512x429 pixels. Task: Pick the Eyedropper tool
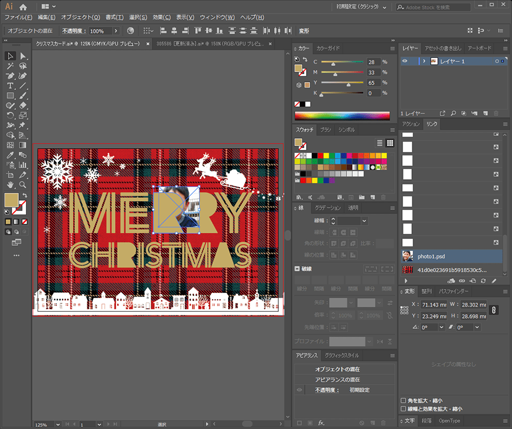click(x=10, y=155)
